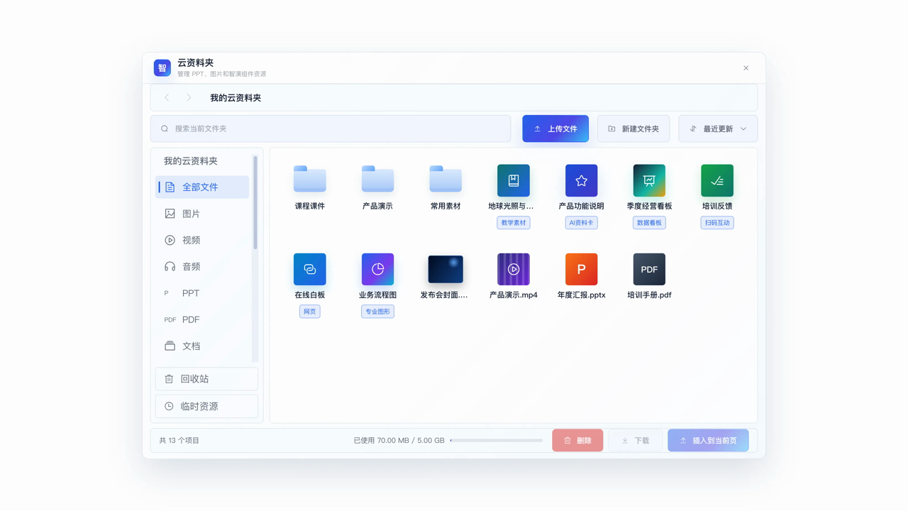Open the 季度经营看板 dashboard icon

(x=649, y=180)
